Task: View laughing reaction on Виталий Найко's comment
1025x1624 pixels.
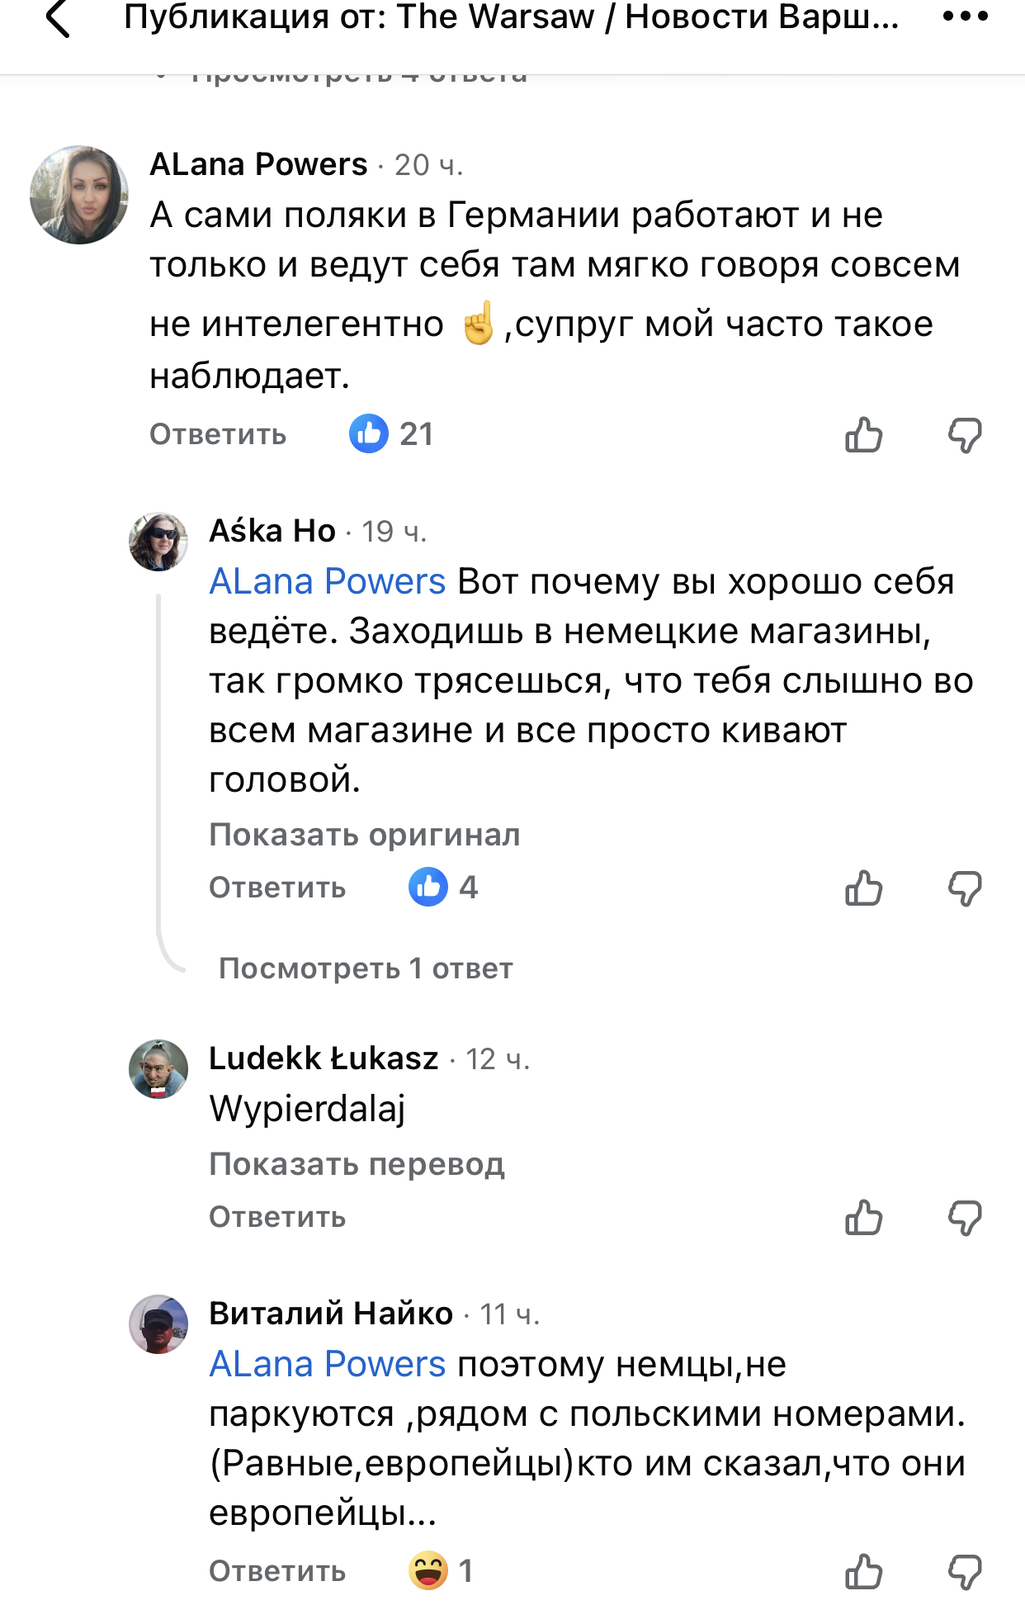Action: click(x=440, y=1570)
